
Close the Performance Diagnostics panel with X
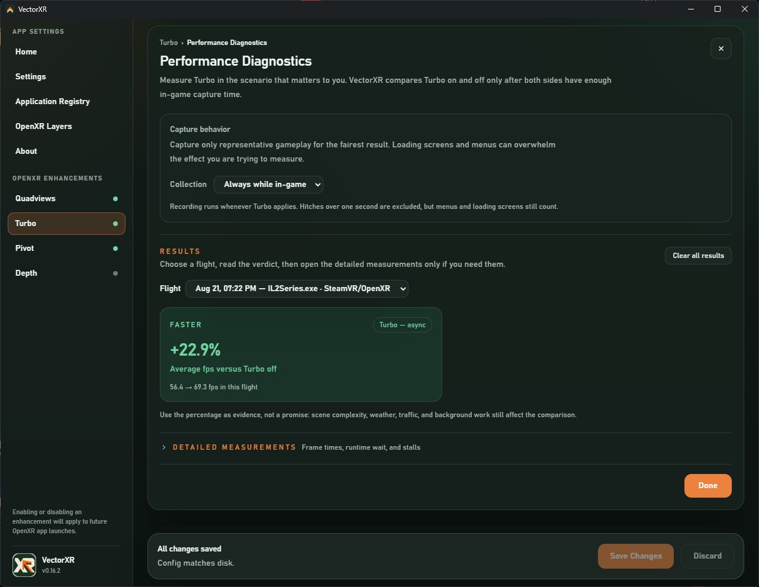(x=721, y=49)
